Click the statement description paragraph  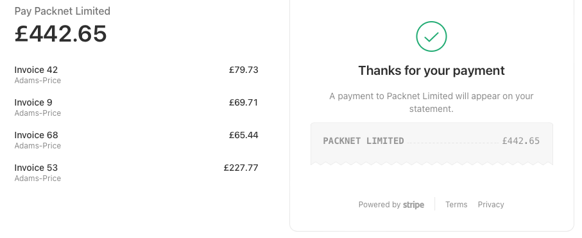point(431,102)
